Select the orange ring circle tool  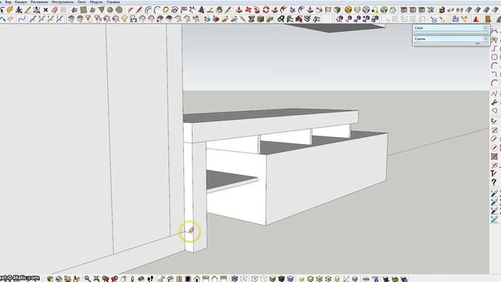pyautogui.click(x=166, y=10)
